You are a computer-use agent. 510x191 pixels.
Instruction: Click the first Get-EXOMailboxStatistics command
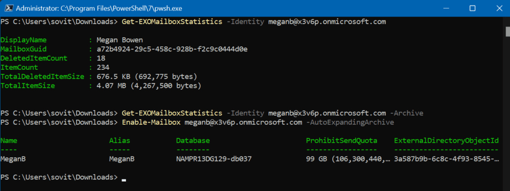click(172, 22)
